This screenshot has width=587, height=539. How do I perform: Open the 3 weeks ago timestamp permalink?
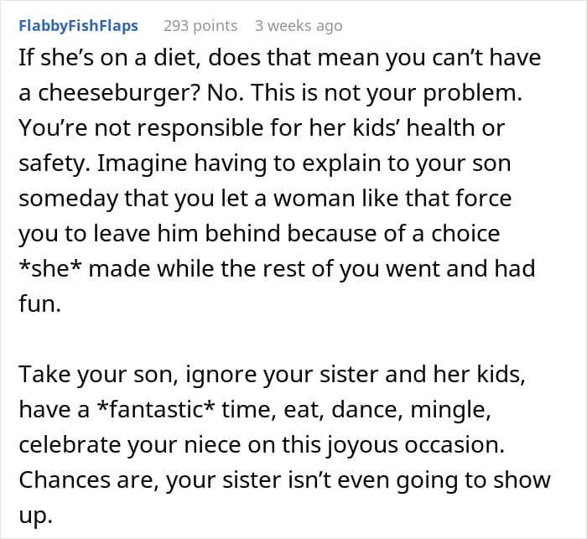[x=299, y=26]
